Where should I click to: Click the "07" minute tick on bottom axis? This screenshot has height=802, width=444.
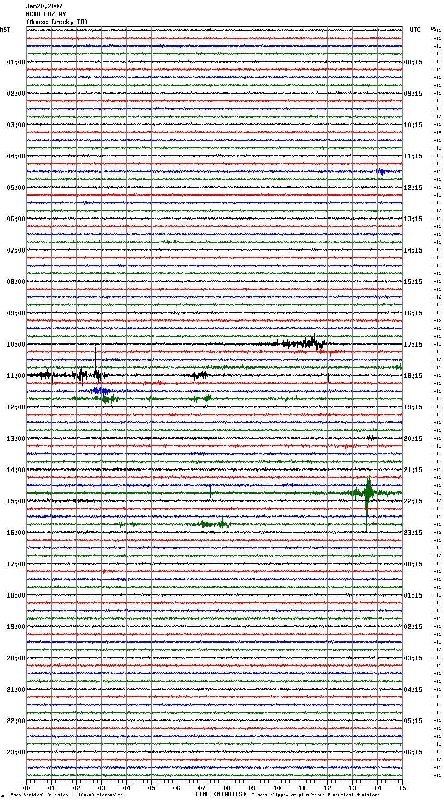(202, 788)
